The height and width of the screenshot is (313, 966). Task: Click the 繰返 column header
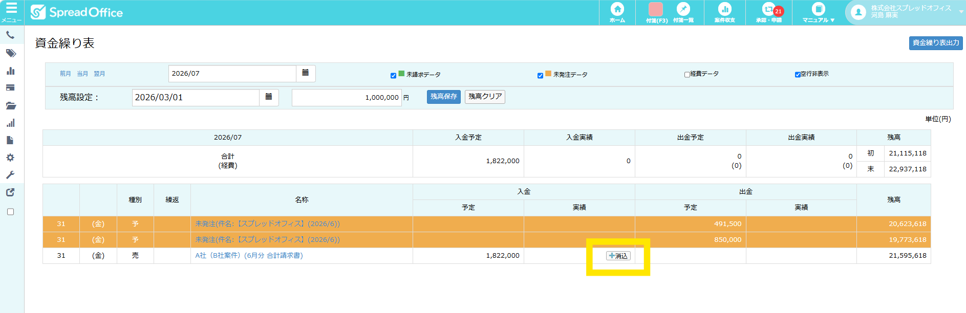point(172,200)
